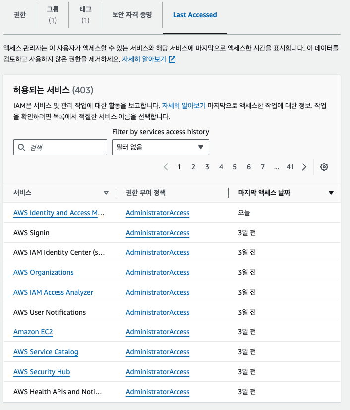Select the Last Accessed tab
Viewport: 350px width, 410px height.
point(195,15)
